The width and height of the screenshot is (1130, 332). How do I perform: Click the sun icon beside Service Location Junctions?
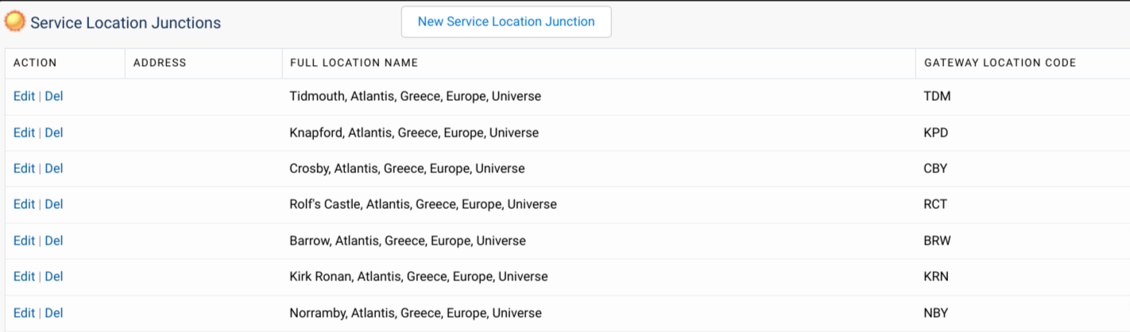click(15, 22)
